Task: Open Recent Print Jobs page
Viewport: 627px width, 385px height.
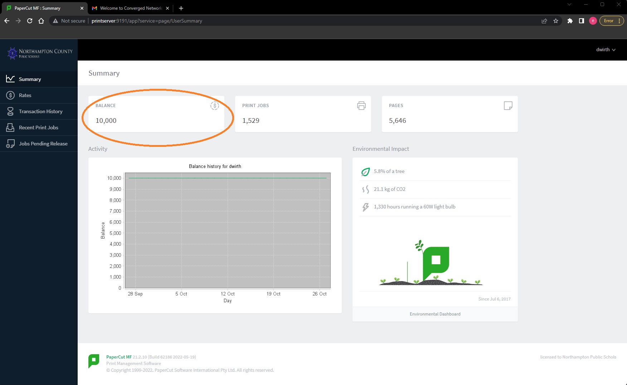Action: (39, 127)
